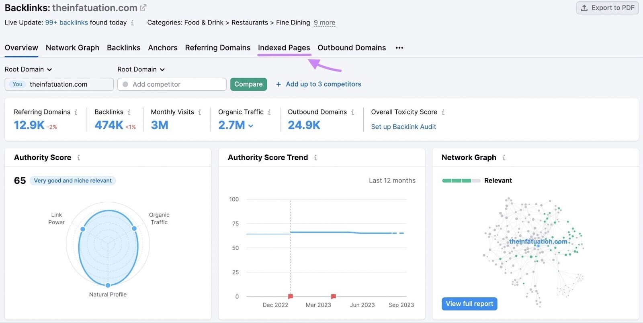Expand first Root Domain dropdown

coord(29,69)
